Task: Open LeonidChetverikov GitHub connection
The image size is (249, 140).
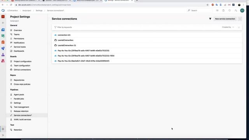Action: (x=147, y=40)
